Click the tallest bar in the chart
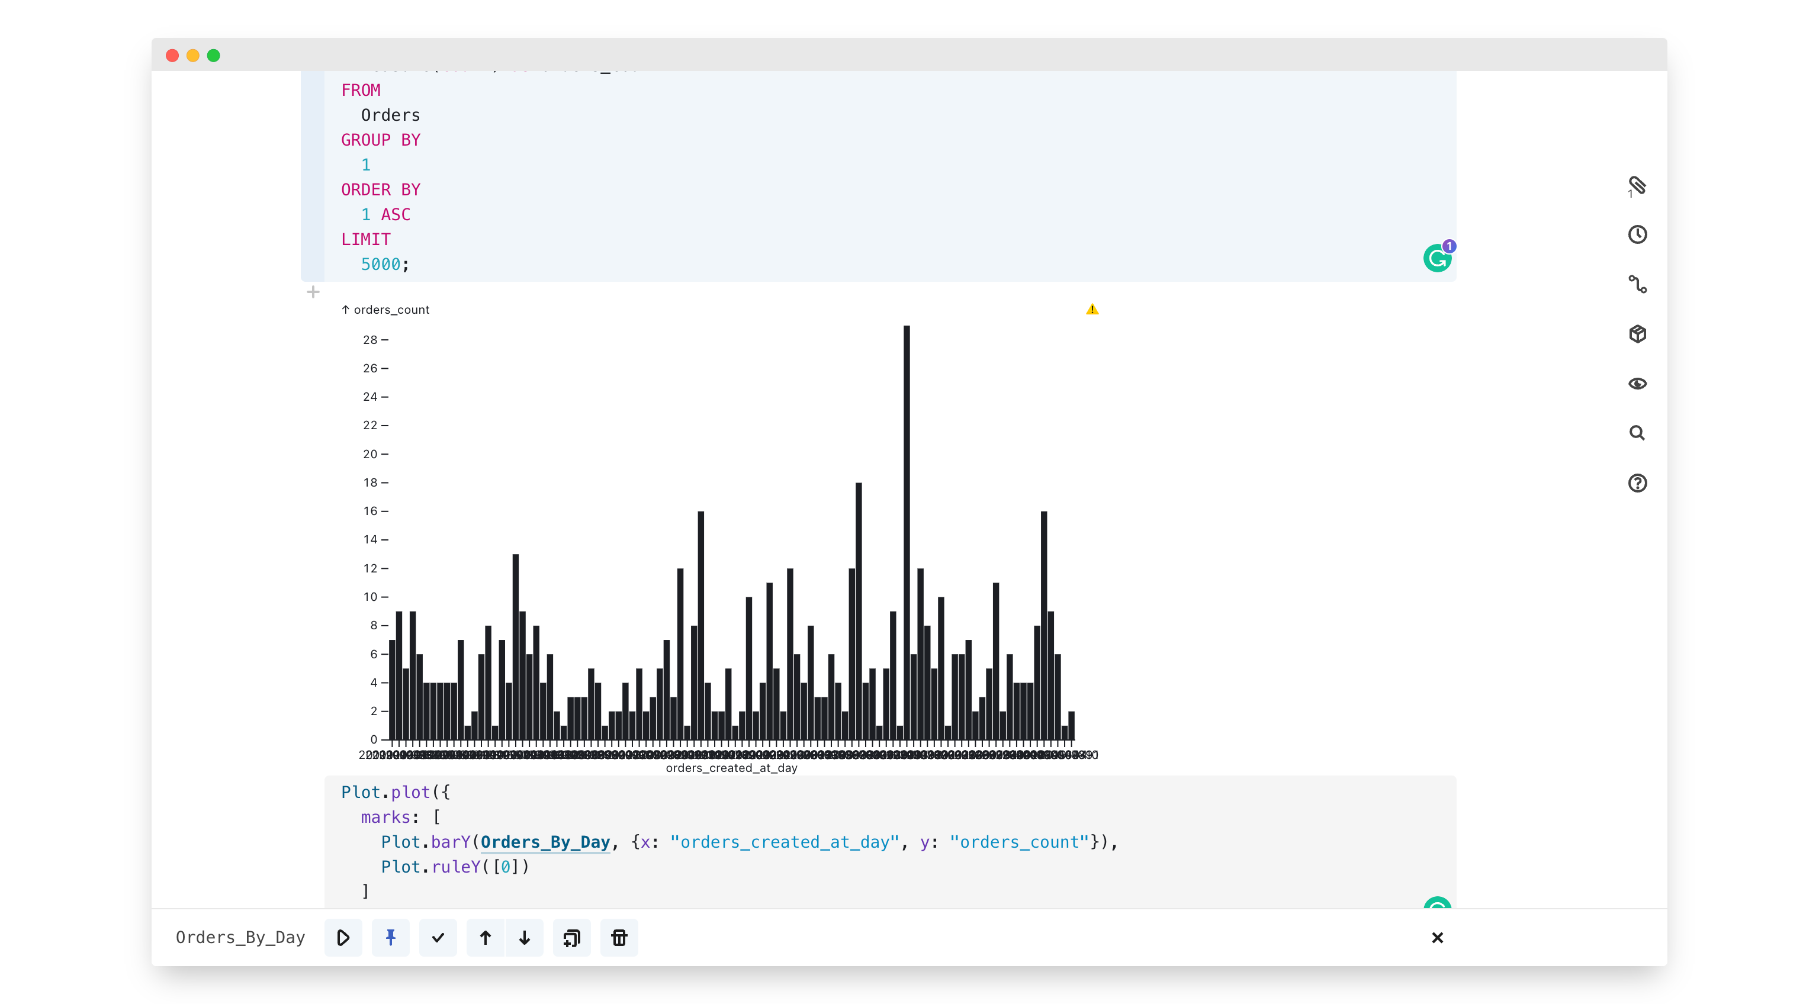The width and height of the screenshot is (1819, 1004). [x=906, y=530]
